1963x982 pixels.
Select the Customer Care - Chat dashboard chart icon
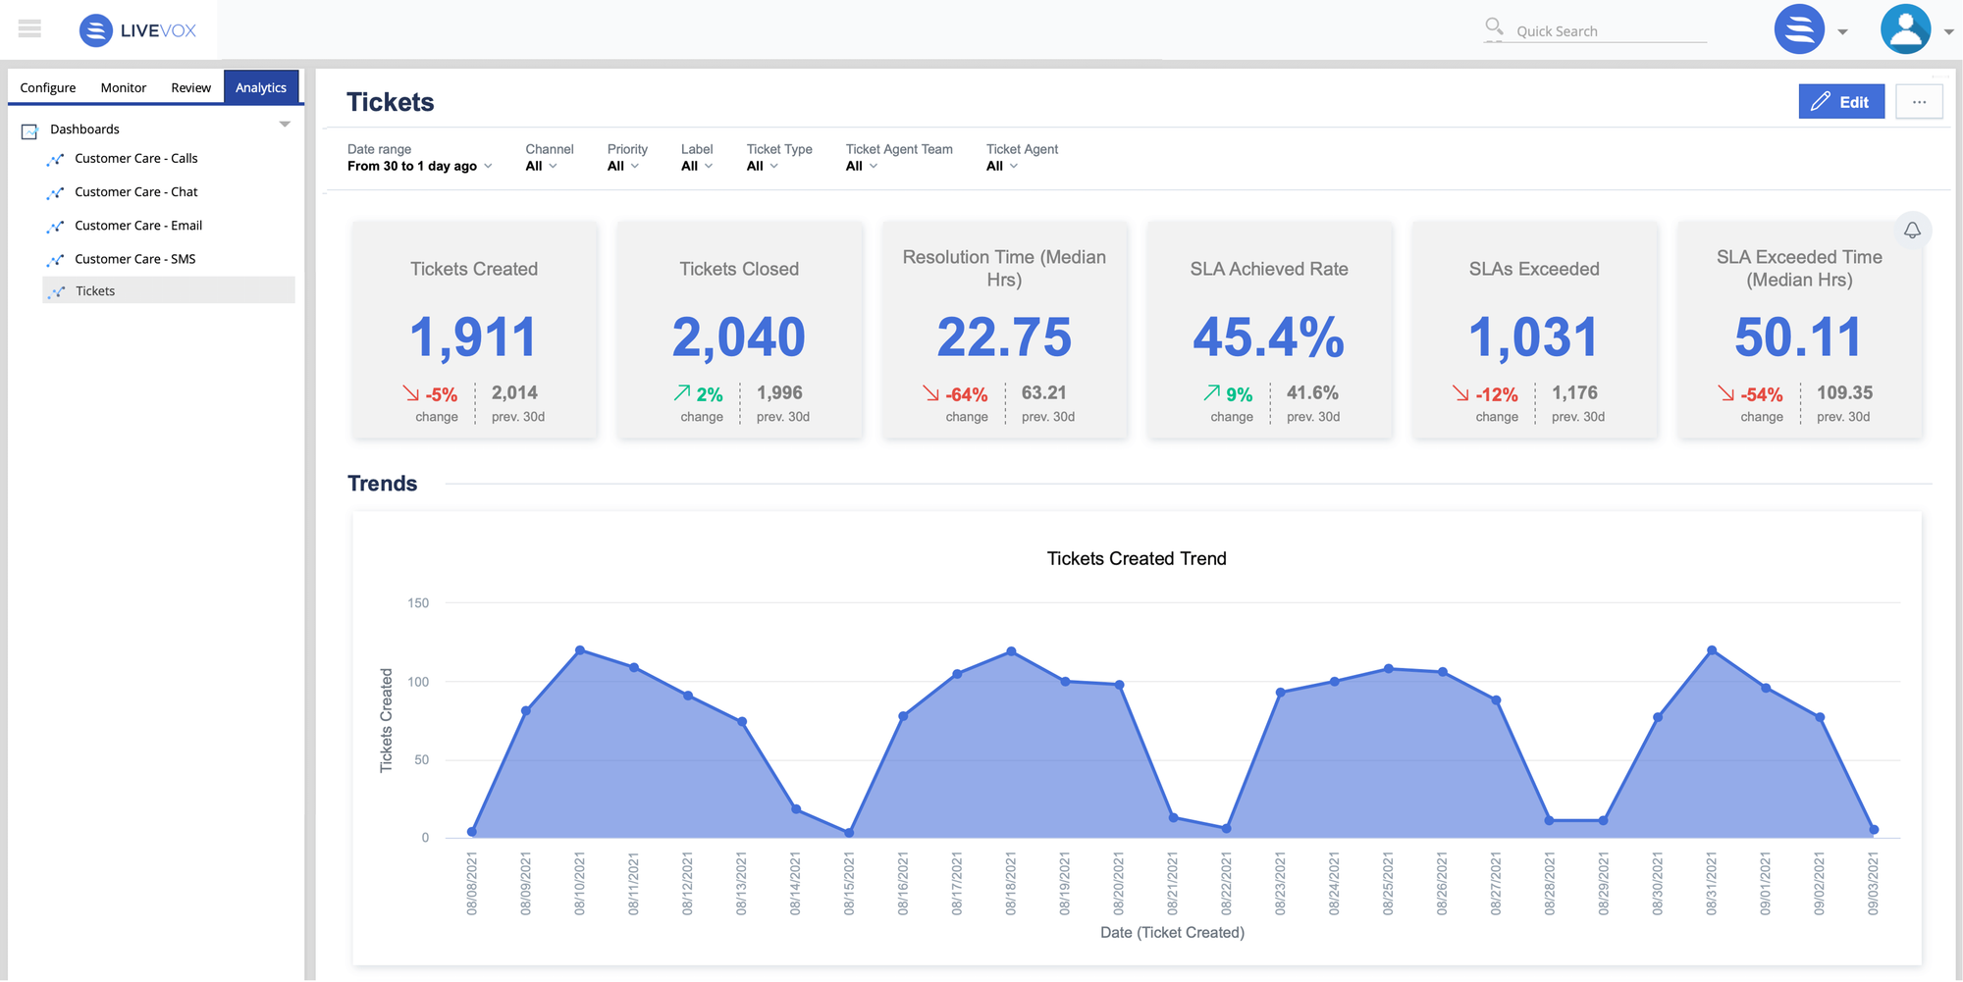pyautogui.click(x=56, y=191)
